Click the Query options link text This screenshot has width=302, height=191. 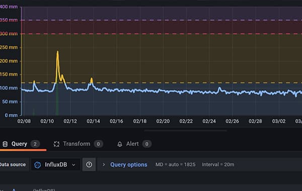129,165
